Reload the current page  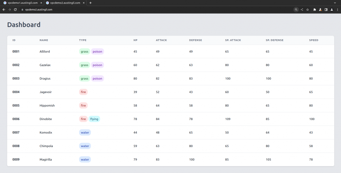[15, 10]
